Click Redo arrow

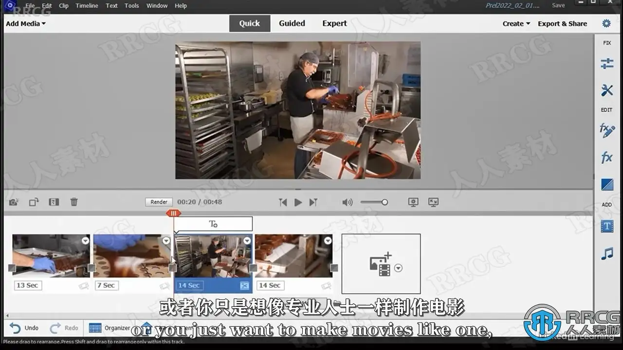pos(55,328)
